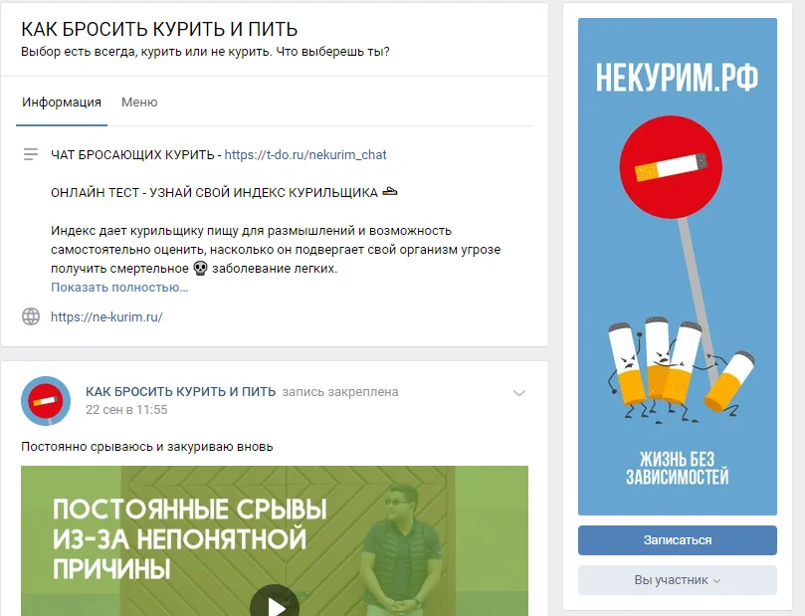Image resolution: width=805 pixels, height=616 pixels.
Task: Click the cigarette emoji after online test text
Action: [390, 192]
